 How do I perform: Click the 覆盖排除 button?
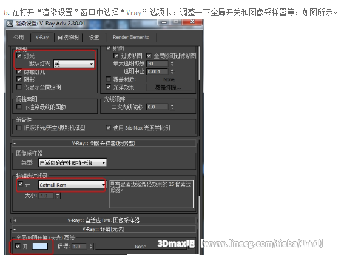point(169,87)
